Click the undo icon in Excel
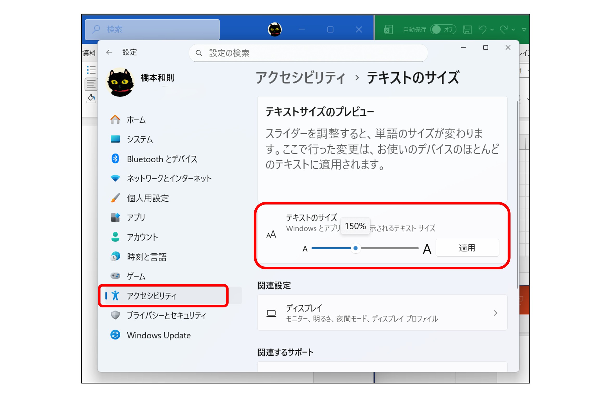Screen dimensions: 611x397 click(482, 30)
